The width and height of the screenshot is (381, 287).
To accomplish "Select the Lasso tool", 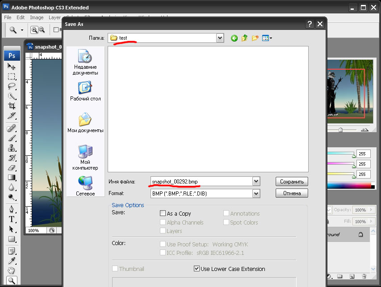I will click(12, 86).
